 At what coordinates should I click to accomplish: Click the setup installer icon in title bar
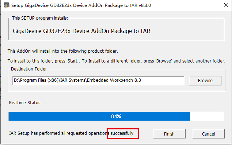coord(6,5)
